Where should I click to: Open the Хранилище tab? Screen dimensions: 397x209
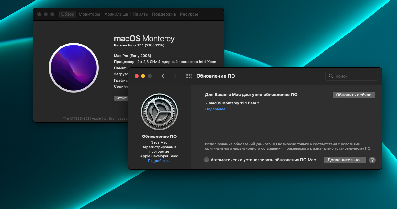click(116, 14)
